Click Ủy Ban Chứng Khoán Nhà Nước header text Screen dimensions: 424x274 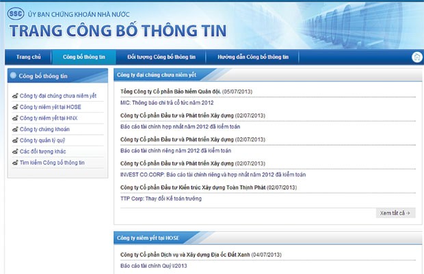coord(79,14)
